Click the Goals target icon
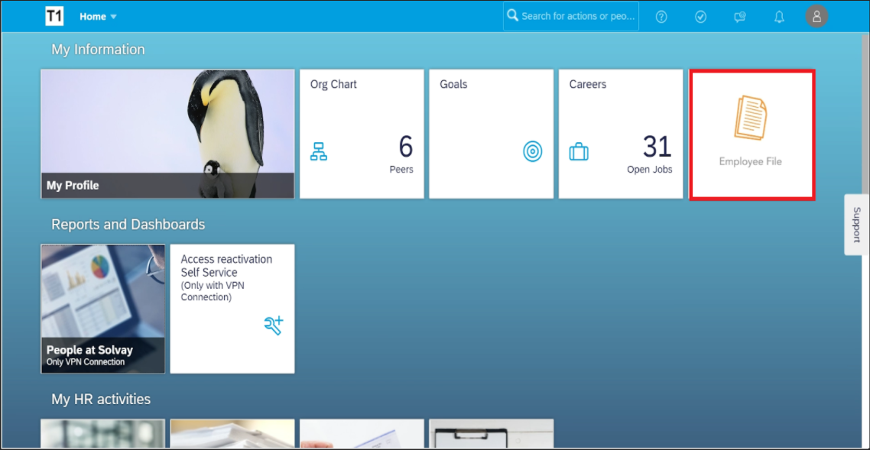This screenshot has width=870, height=450. click(533, 152)
